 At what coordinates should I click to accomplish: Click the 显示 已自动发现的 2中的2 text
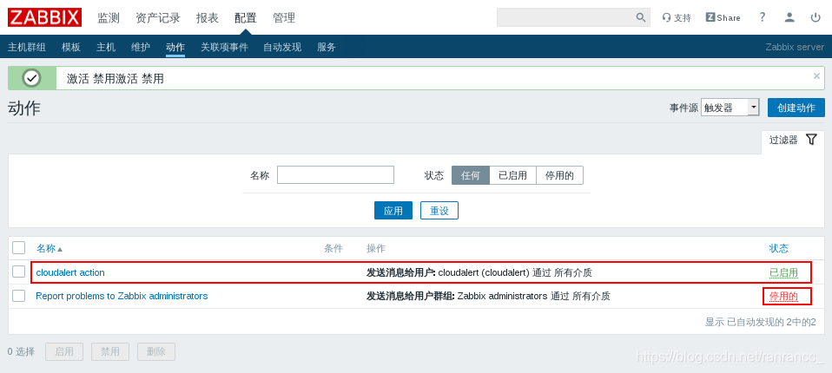tap(761, 322)
